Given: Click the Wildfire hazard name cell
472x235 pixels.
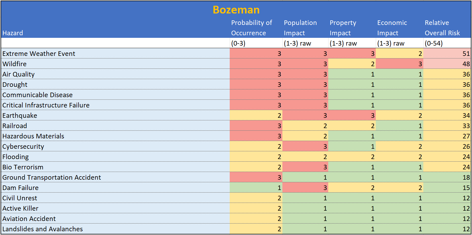Looking at the screenshot, I should click(x=15, y=64).
